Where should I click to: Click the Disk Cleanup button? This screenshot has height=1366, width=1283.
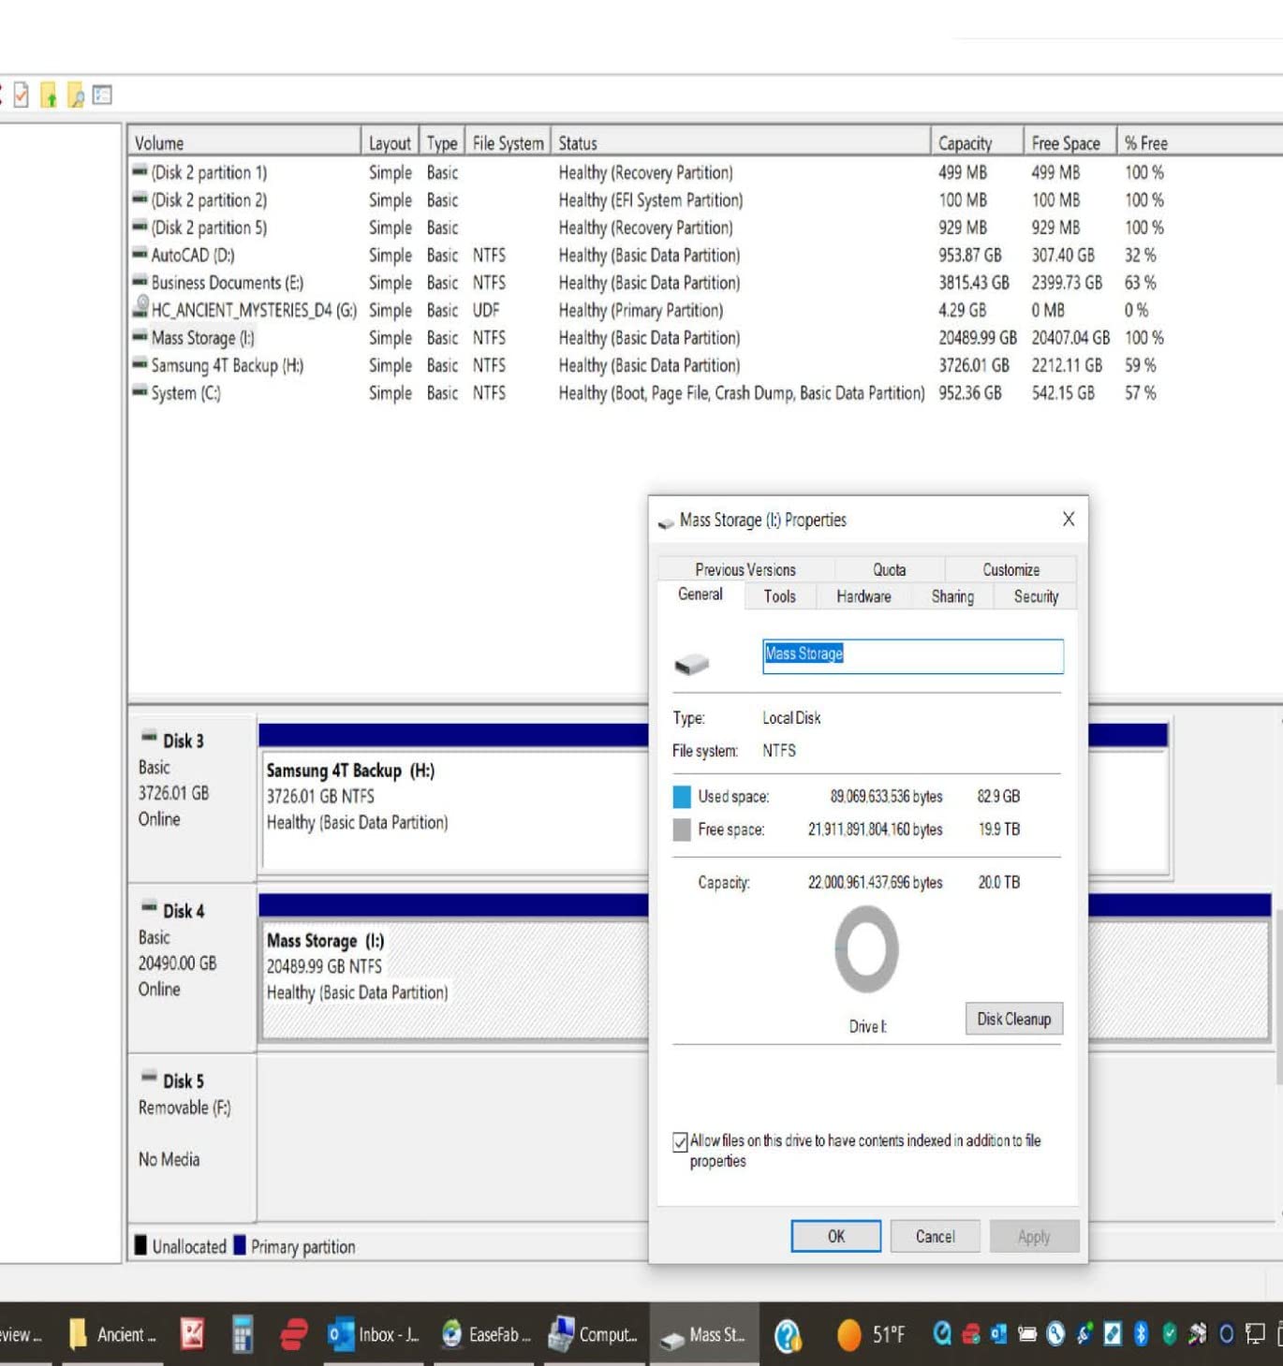click(1014, 1019)
